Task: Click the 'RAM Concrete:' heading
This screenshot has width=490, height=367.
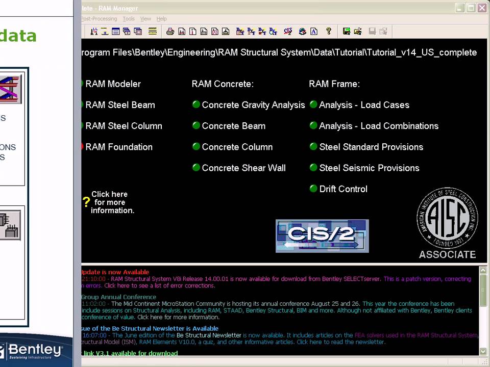Action: pos(223,84)
